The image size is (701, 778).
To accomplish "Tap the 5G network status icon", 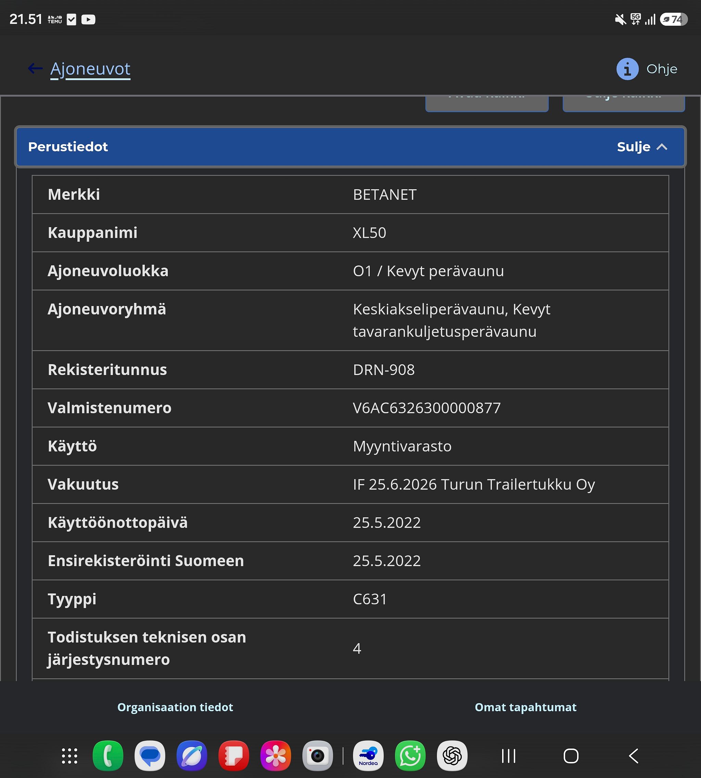I will [x=636, y=19].
